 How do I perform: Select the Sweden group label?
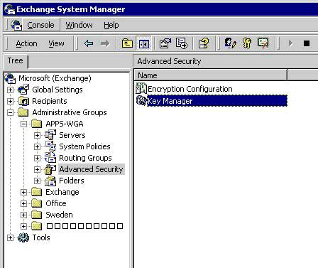click(59, 215)
